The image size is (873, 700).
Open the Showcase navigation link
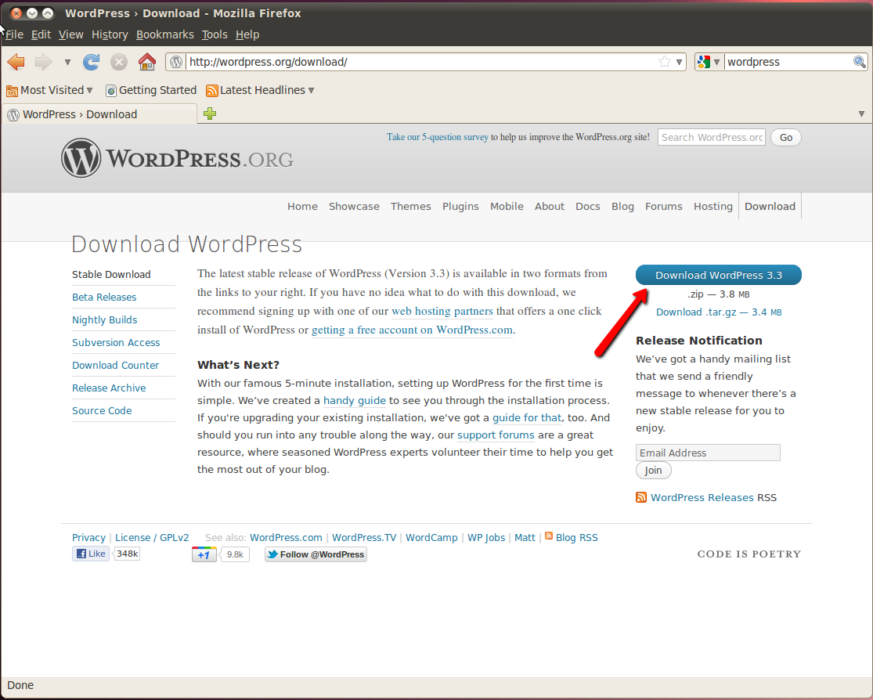pyautogui.click(x=354, y=207)
